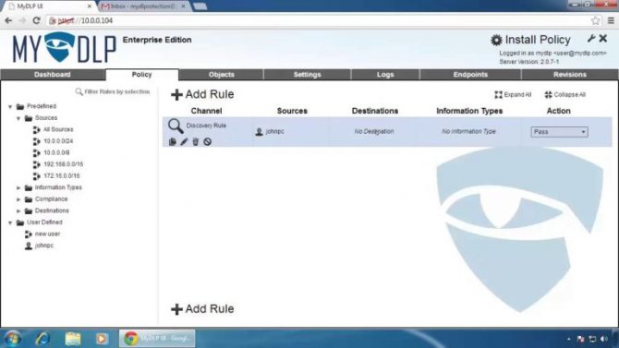The width and height of the screenshot is (619, 348).
Task: Open the Logs tab
Action: [385, 75]
